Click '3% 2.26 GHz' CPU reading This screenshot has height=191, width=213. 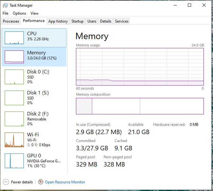(38, 39)
